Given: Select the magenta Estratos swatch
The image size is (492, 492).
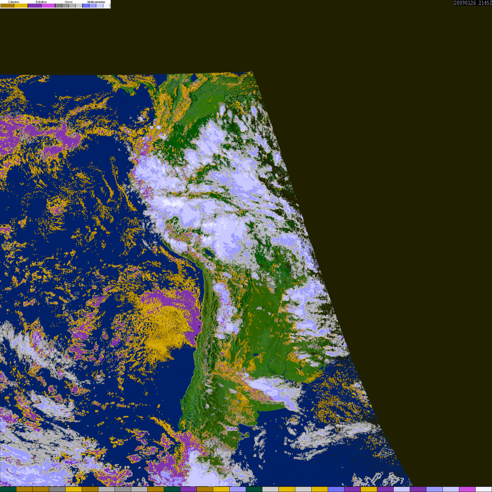Looking at the screenshot, I should point(48,5).
